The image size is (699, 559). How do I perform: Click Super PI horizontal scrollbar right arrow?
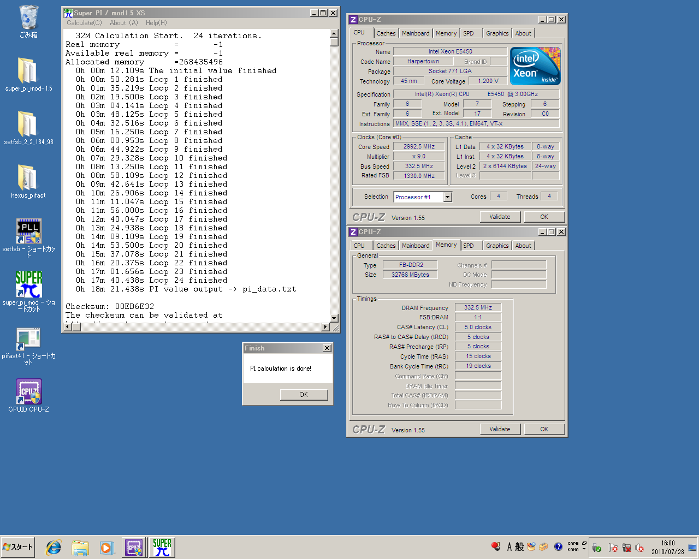coord(325,327)
